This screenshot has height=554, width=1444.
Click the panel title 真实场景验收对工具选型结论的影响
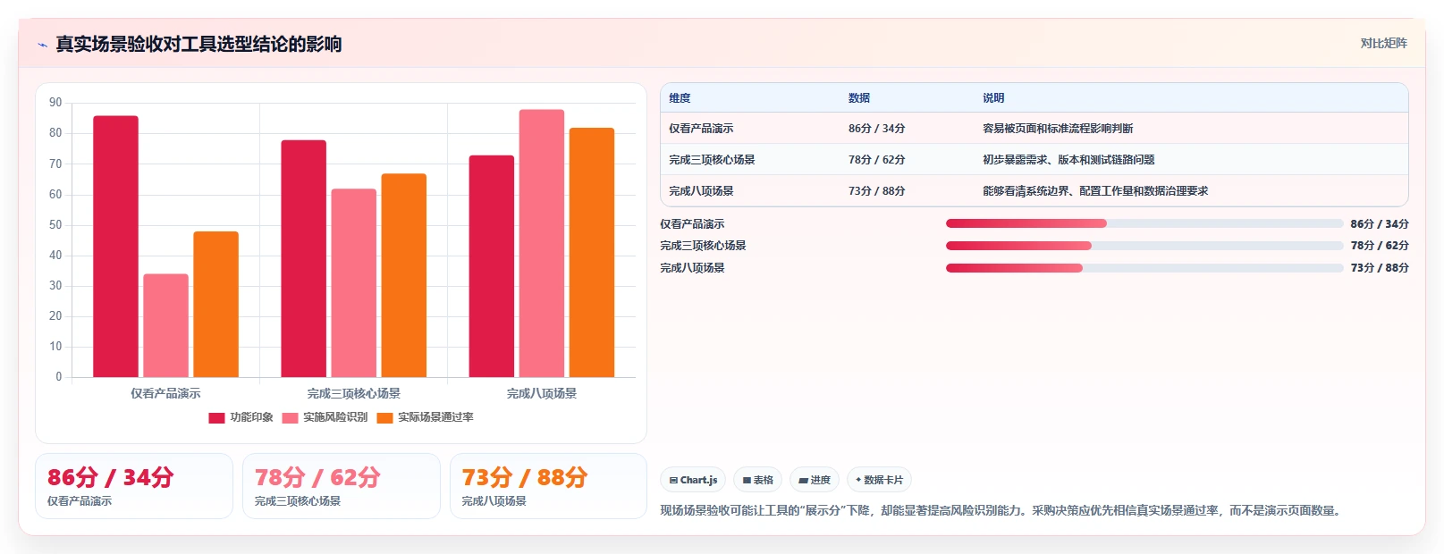(x=198, y=44)
